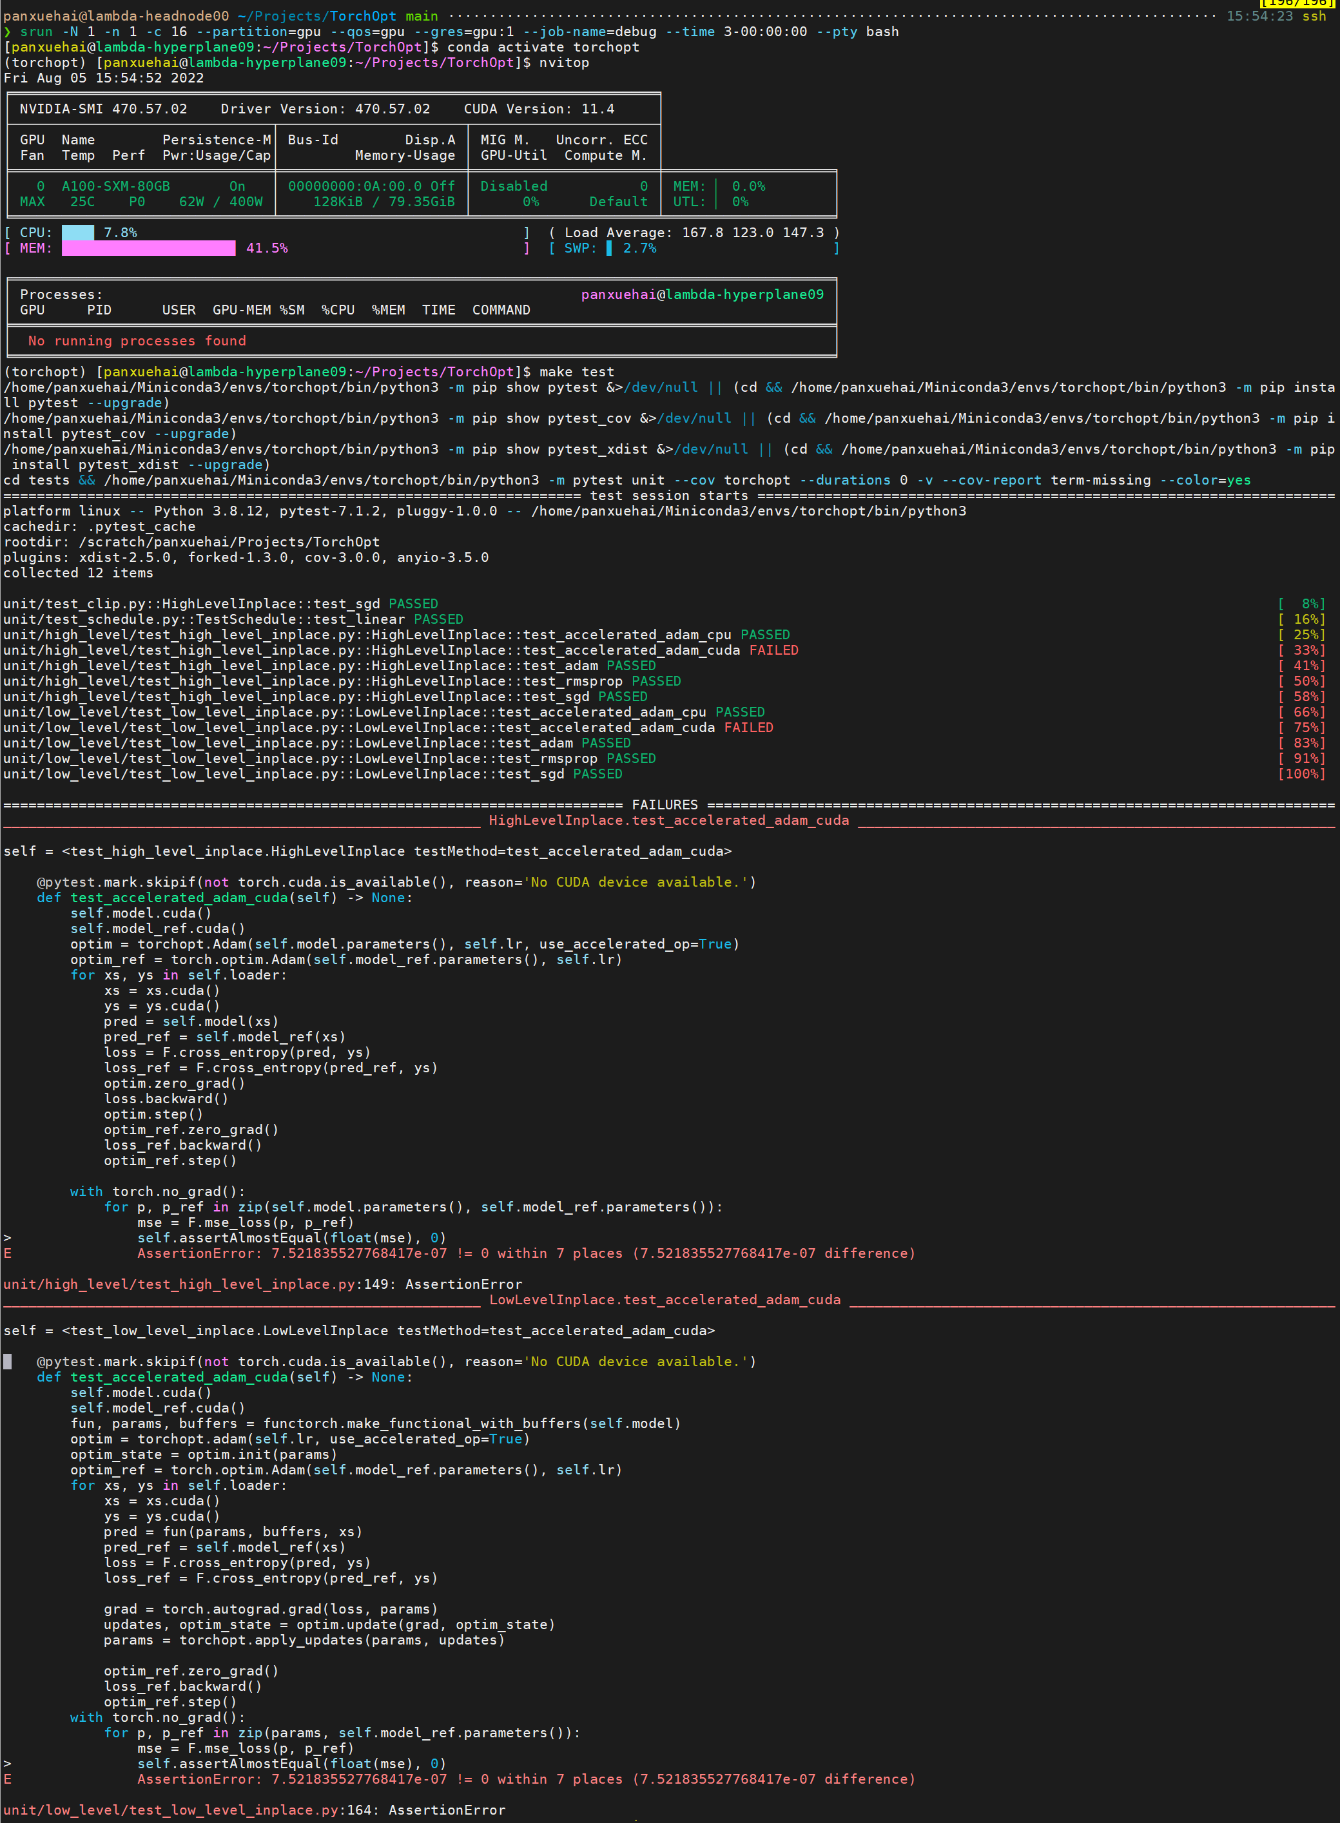Click the LowLevelInplace.test_accelerated_adam_cuda failure header

[665, 1300]
